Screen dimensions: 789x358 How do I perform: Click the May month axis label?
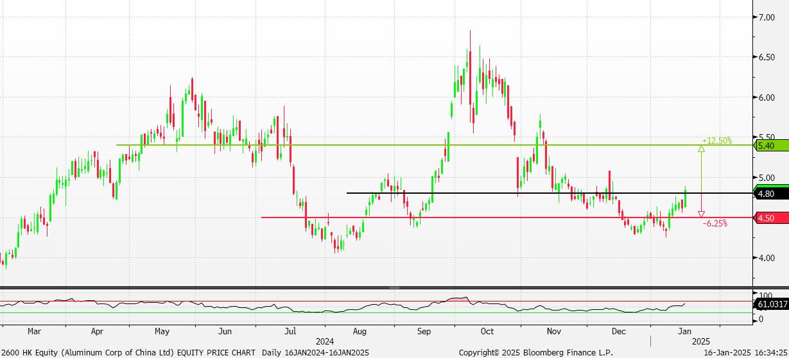pos(162,332)
